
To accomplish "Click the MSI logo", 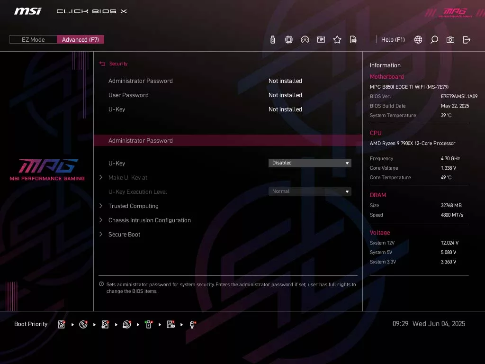I will coord(28,11).
